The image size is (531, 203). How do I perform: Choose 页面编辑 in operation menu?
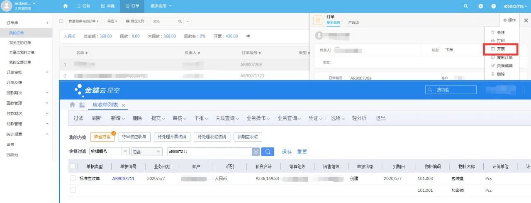pos(502,66)
